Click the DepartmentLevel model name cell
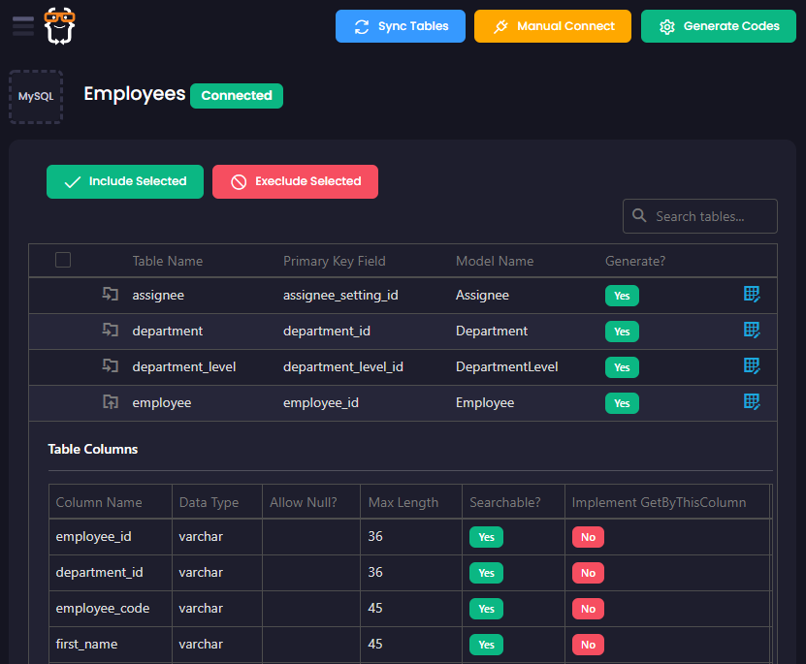The image size is (806, 664). [507, 366]
